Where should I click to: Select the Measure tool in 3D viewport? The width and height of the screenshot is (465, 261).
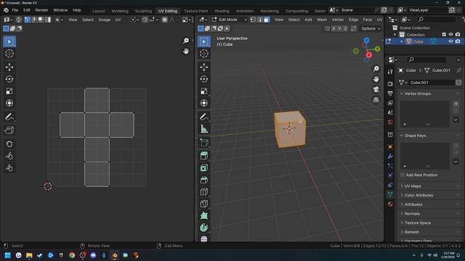coord(204,129)
